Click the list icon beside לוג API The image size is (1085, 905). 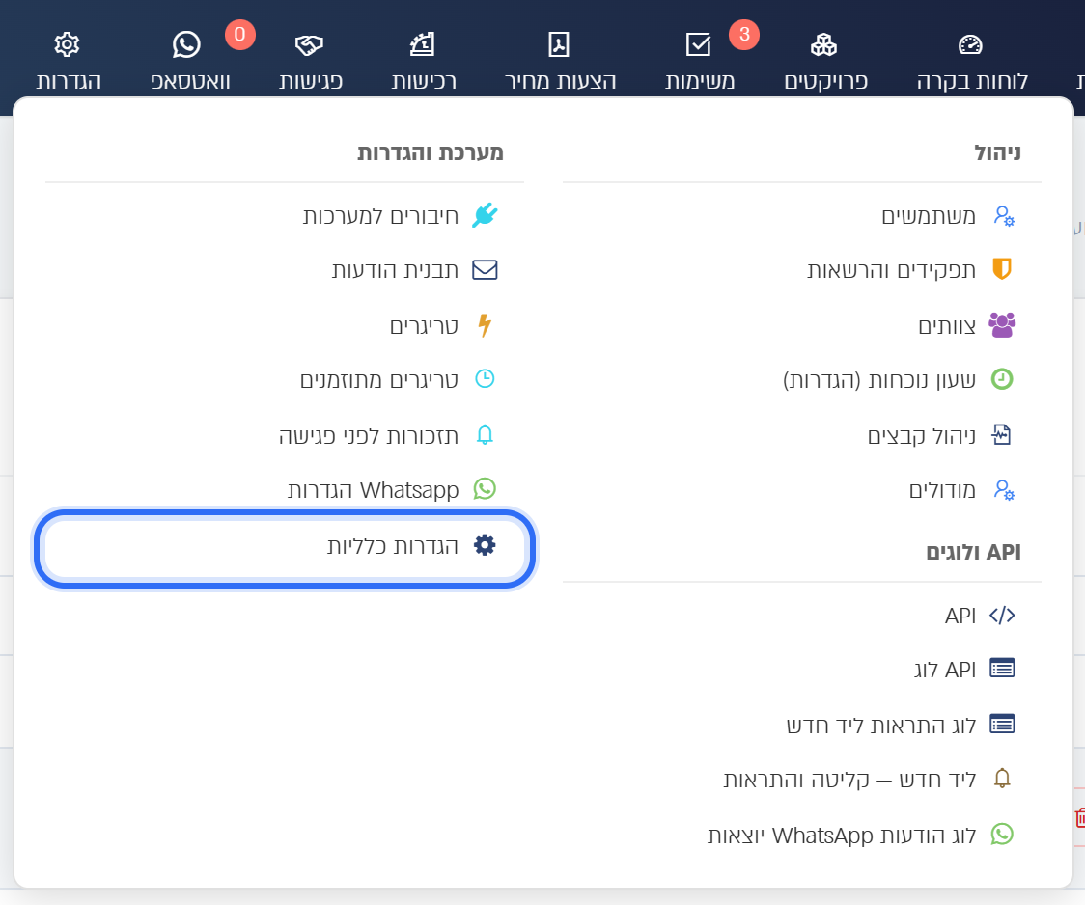coord(1002,669)
